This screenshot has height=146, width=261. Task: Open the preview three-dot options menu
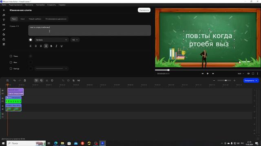pyautogui.click(x=257, y=73)
